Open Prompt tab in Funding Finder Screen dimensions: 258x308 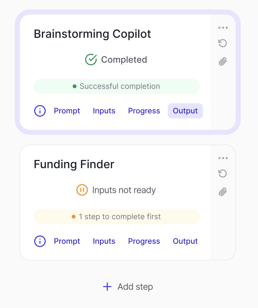coord(67,241)
